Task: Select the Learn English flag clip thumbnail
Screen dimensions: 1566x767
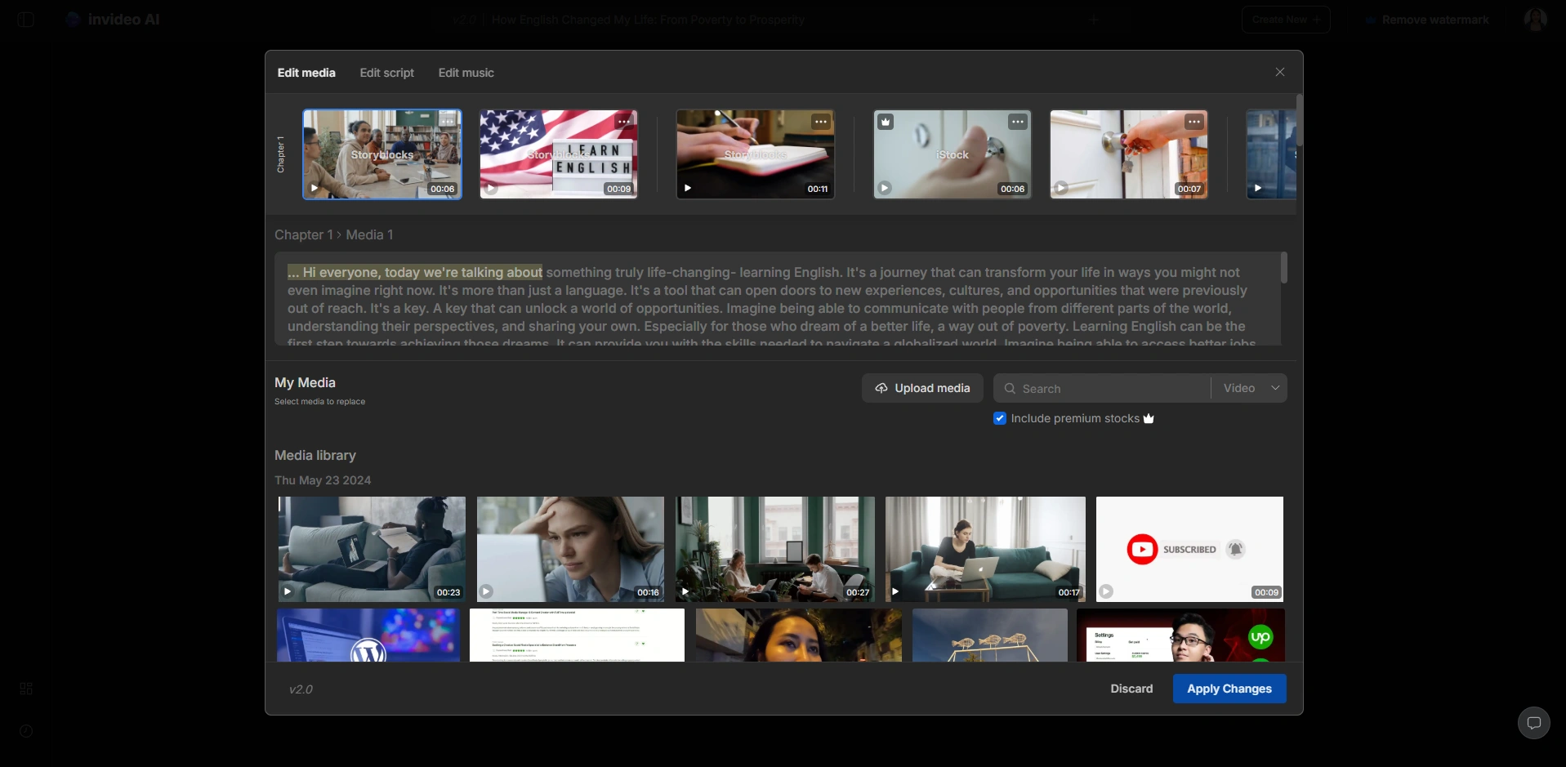Action: 559,154
